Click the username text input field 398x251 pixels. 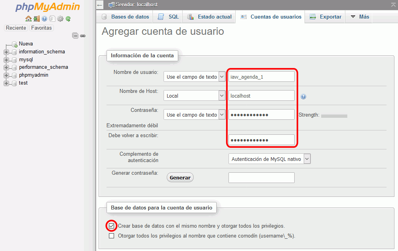pyautogui.click(x=261, y=77)
